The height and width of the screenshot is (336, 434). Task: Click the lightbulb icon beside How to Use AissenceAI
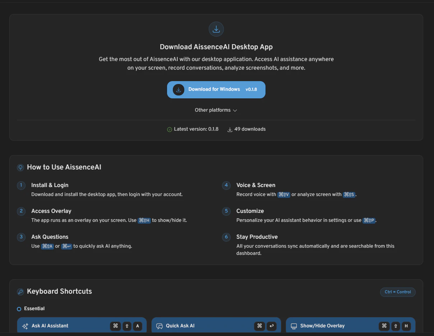pyautogui.click(x=20, y=167)
